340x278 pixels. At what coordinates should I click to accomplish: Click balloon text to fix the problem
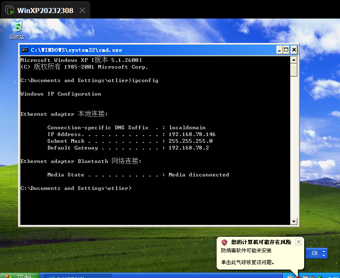pyautogui.click(x=248, y=262)
